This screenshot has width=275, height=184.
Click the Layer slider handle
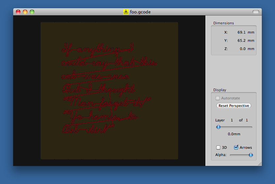pos(218,127)
